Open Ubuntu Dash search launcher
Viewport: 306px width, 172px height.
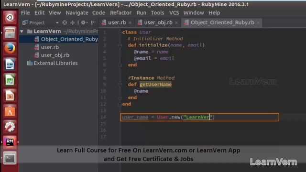click(x=10, y=18)
